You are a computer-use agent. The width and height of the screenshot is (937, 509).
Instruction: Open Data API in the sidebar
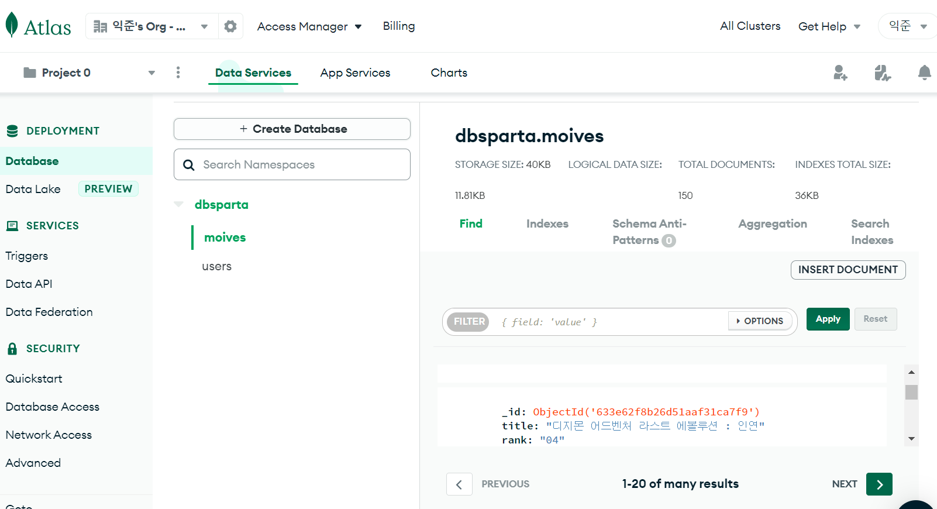(29, 284)
